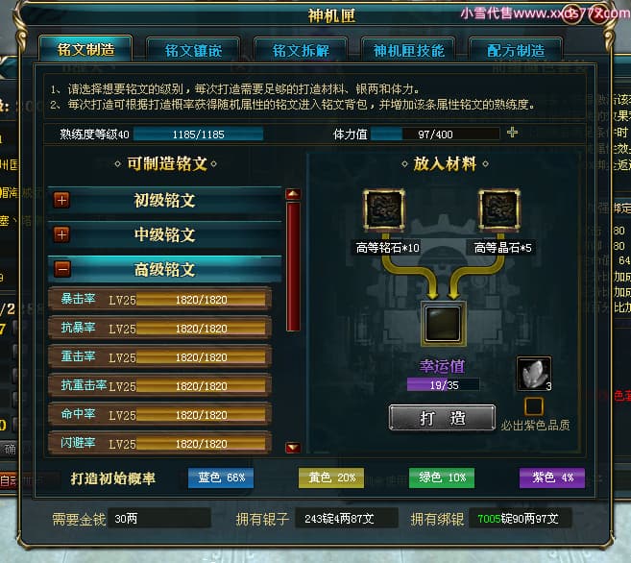
Task: Expand the 中级铭文 category
Action: [x=62, y=234]
